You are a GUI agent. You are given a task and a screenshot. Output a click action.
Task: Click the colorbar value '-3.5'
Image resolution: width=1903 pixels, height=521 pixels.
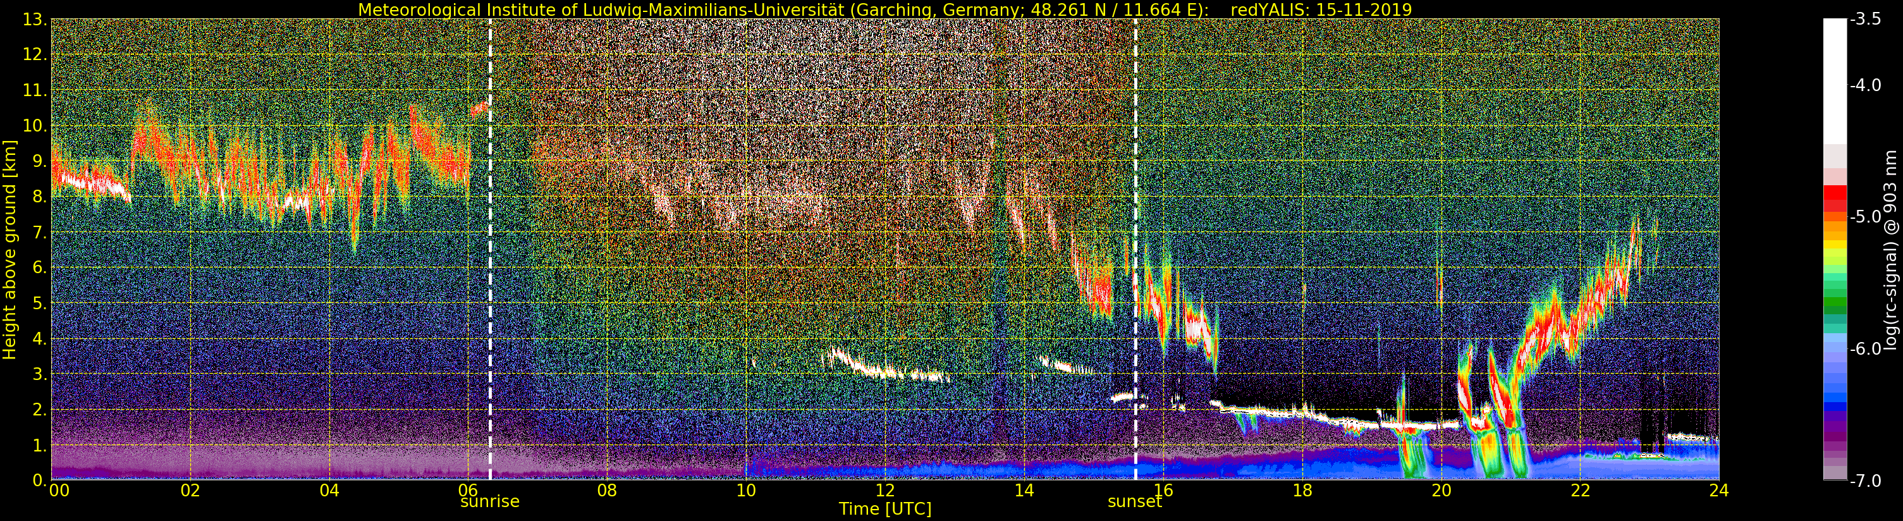[x=1865, y=20]
